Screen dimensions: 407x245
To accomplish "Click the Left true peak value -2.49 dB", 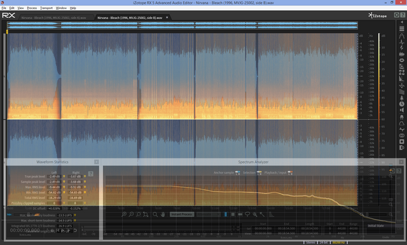I will point(54,176).
